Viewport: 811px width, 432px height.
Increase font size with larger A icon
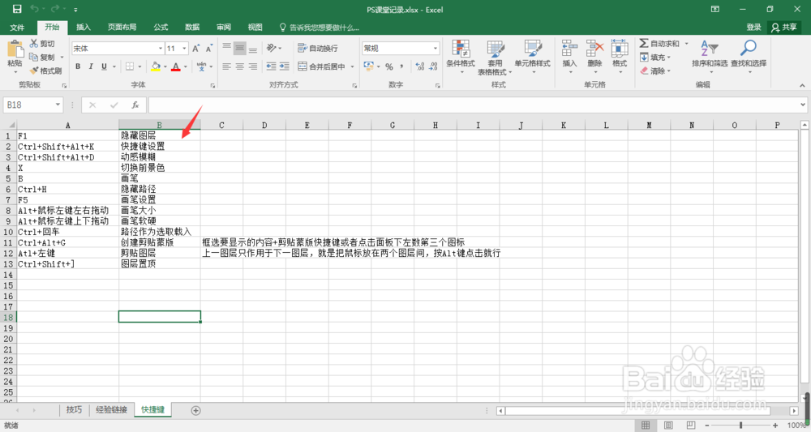pyautogui.click(x=196, y=48)
